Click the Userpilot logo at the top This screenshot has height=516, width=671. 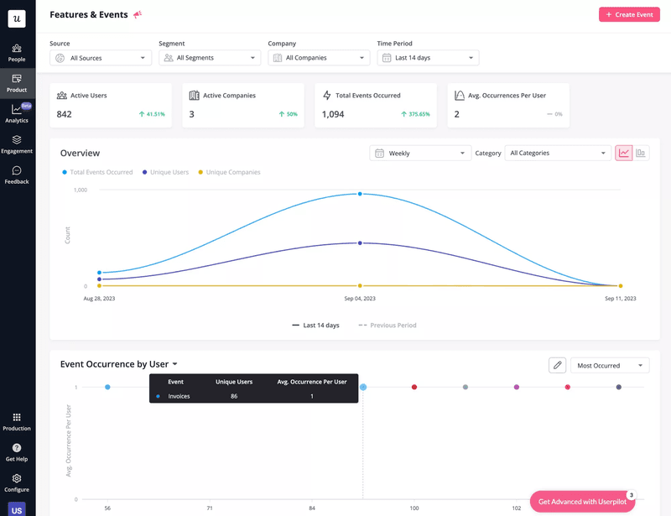click(16, 18)
